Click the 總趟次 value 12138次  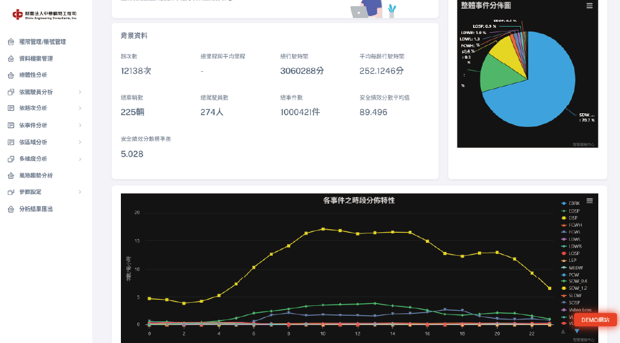136,71
